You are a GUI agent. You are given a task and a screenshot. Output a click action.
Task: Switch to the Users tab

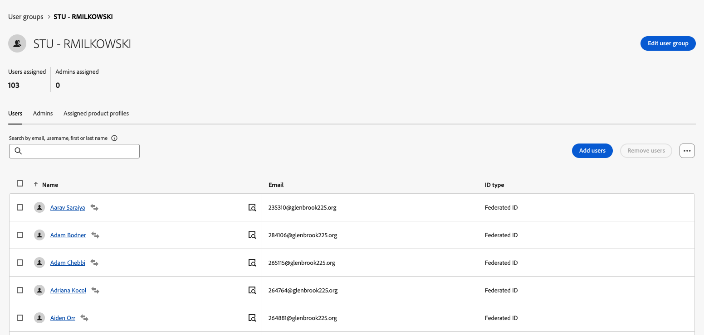[15, 114]
